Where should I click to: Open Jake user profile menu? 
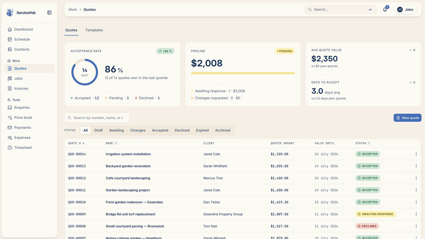pyautogui.click(x=406, y=10)
